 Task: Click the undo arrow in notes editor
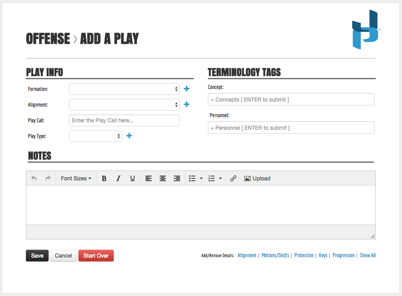pos(34,178)
